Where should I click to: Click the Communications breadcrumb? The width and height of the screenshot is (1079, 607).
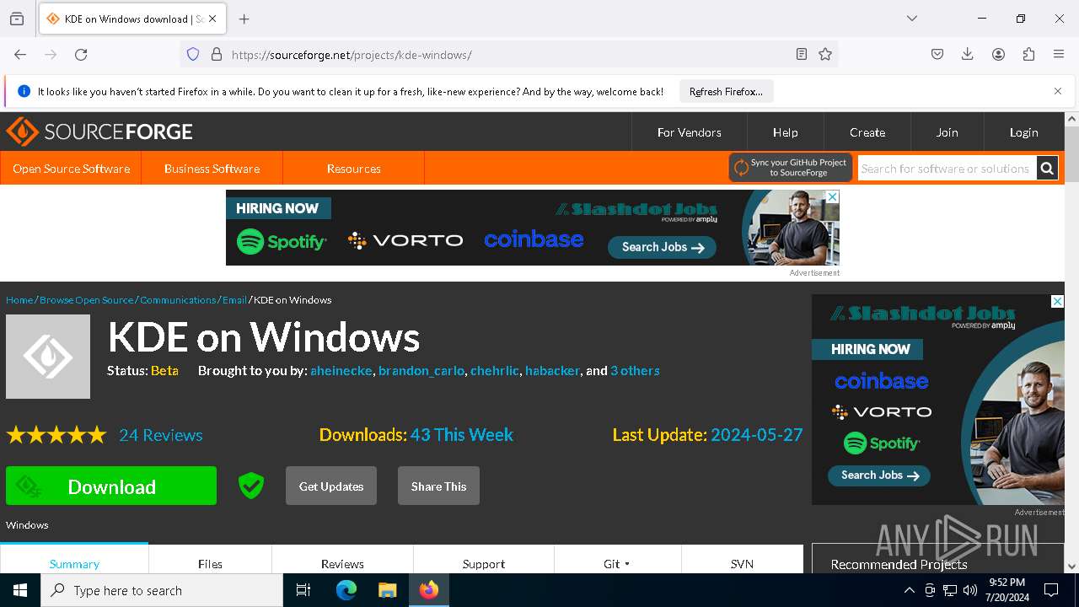coord(178,300)
